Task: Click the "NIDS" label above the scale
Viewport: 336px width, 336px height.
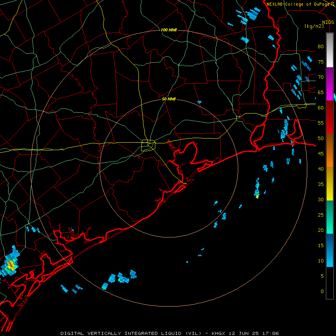Action: tap(328, 22)
